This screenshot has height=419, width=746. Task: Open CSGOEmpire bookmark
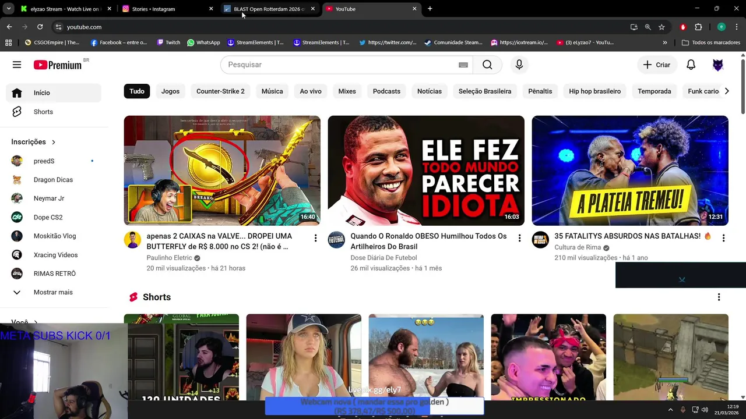click(52, 42)
